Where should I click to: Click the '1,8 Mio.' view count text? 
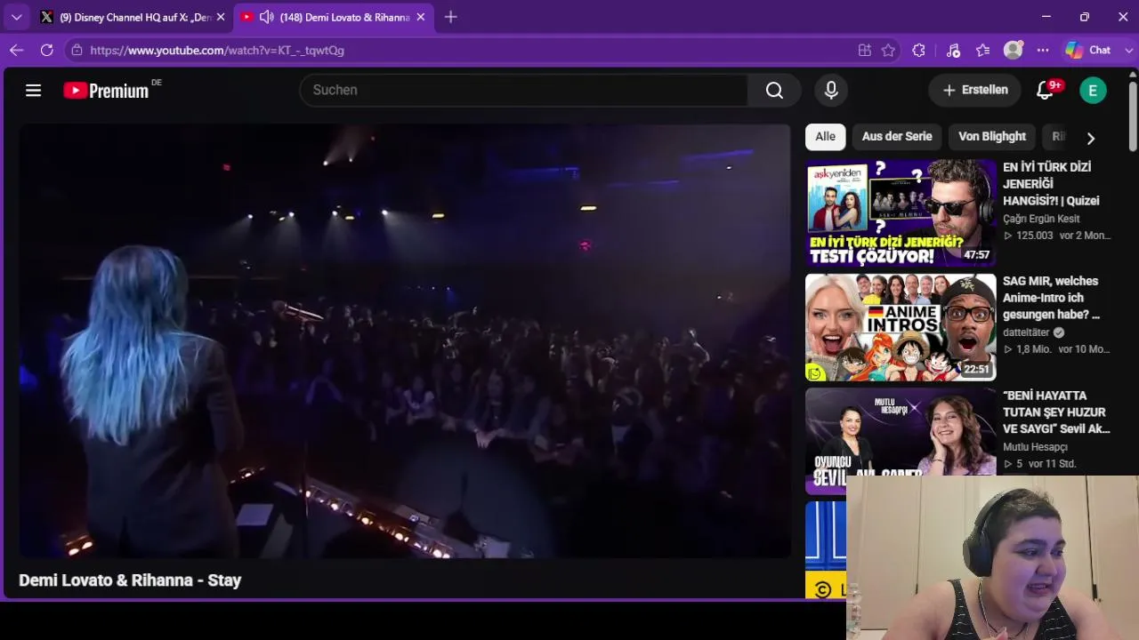point(1034,349)
